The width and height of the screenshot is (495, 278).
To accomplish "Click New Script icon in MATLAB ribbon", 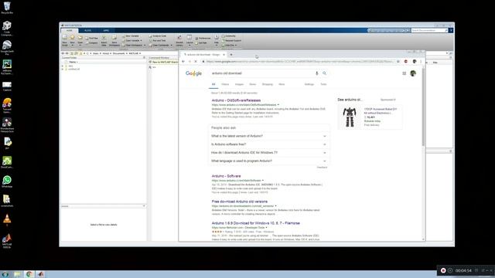I will (65, 40).
